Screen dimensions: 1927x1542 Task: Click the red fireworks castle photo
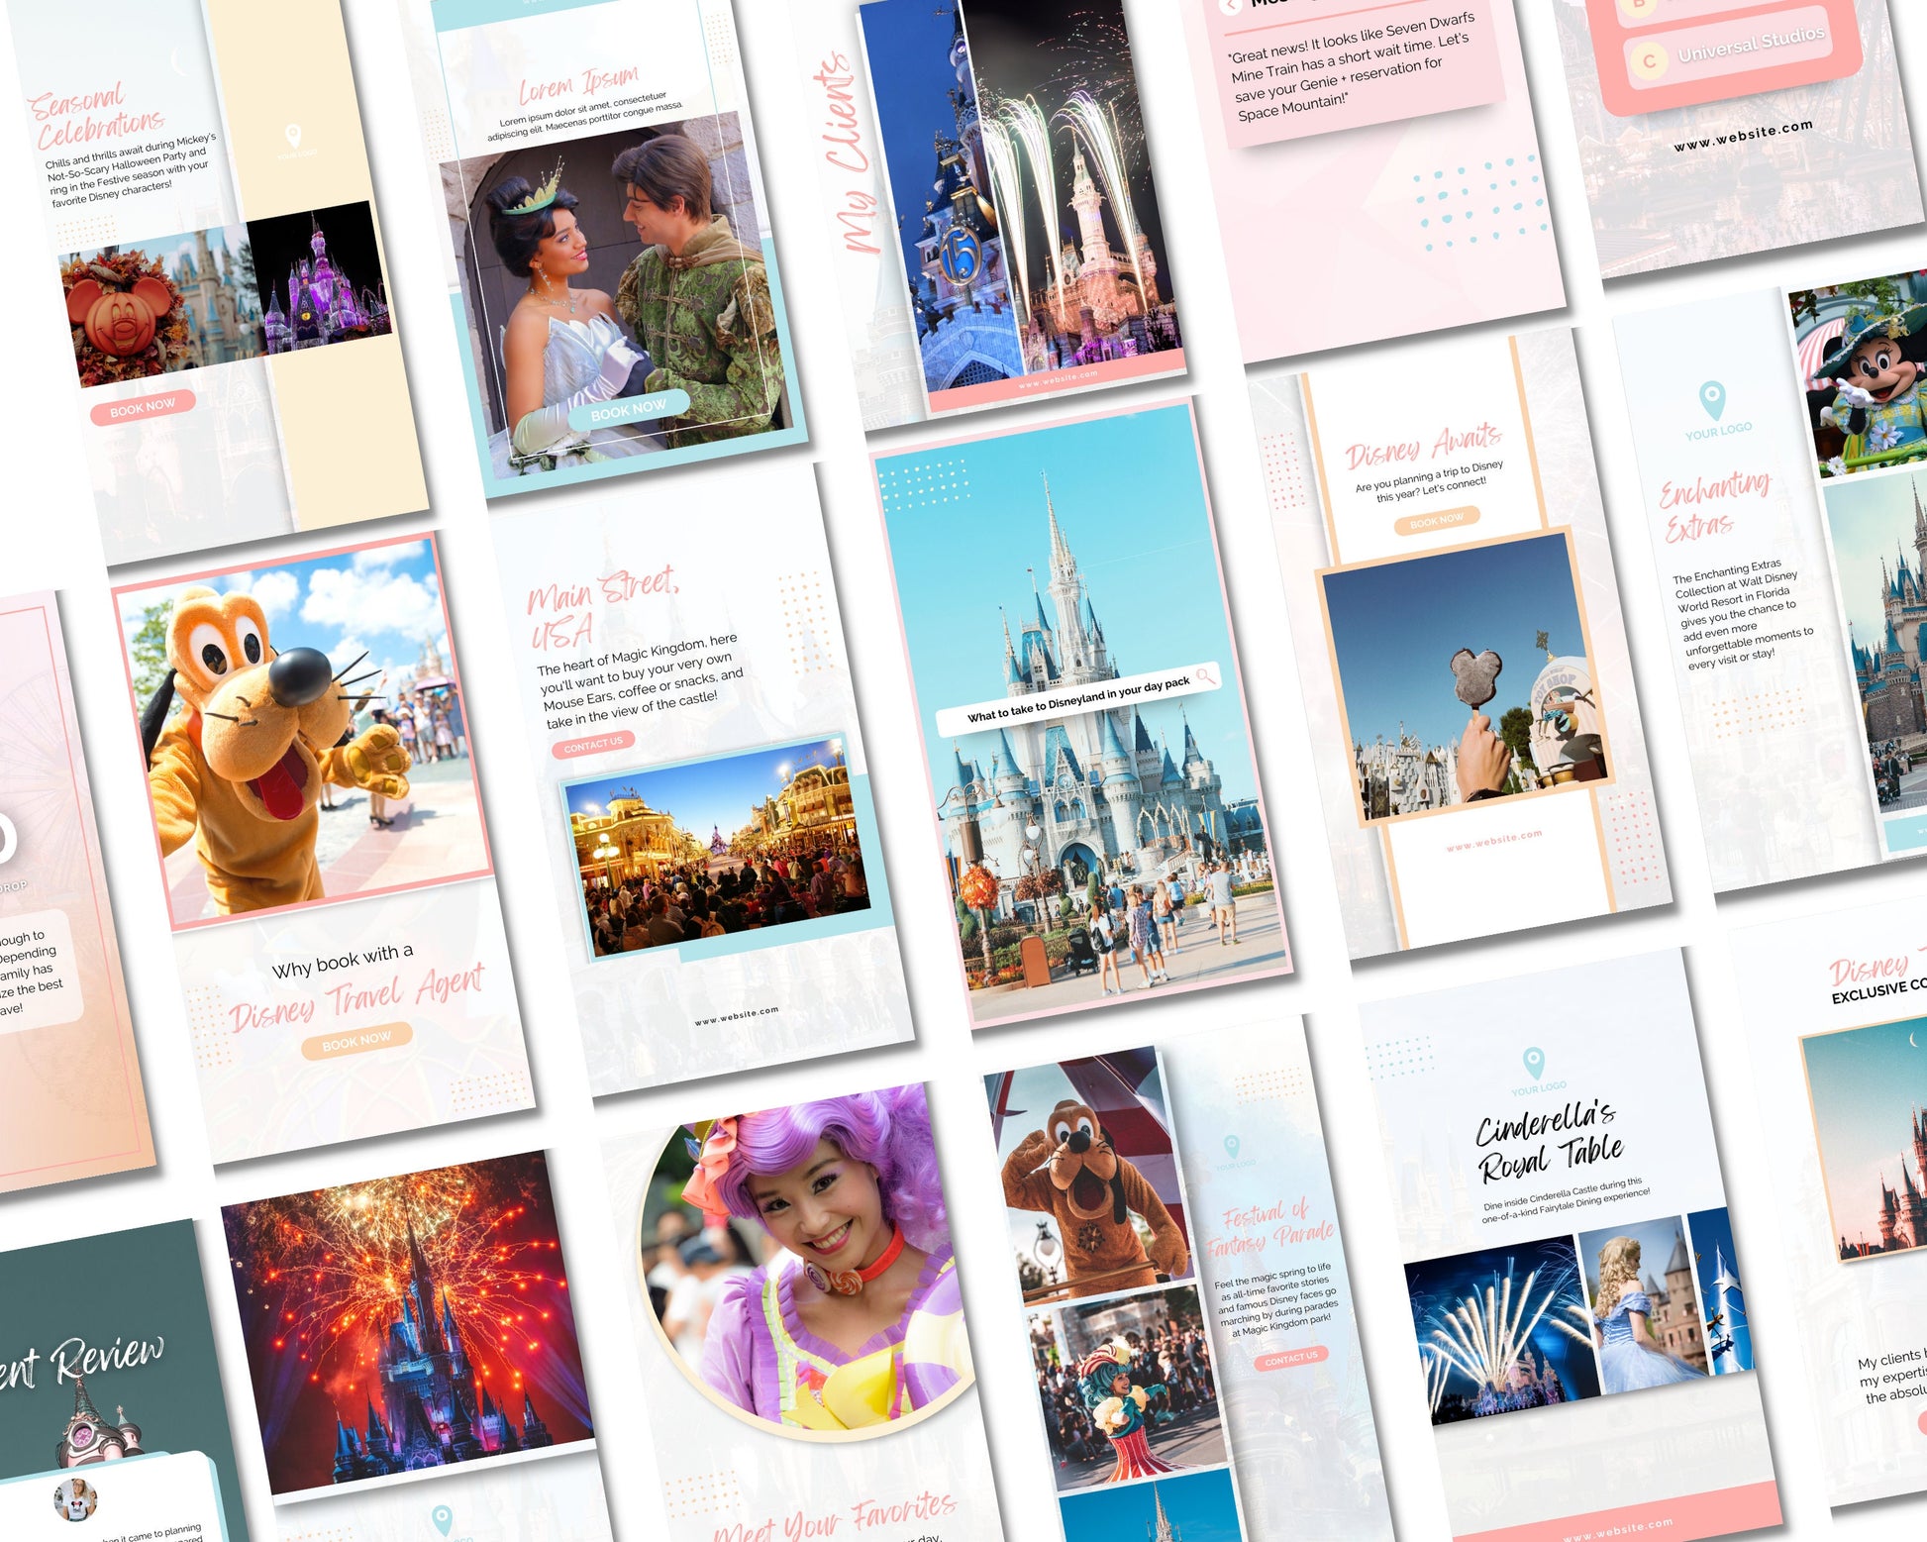tap(407, 1321)
